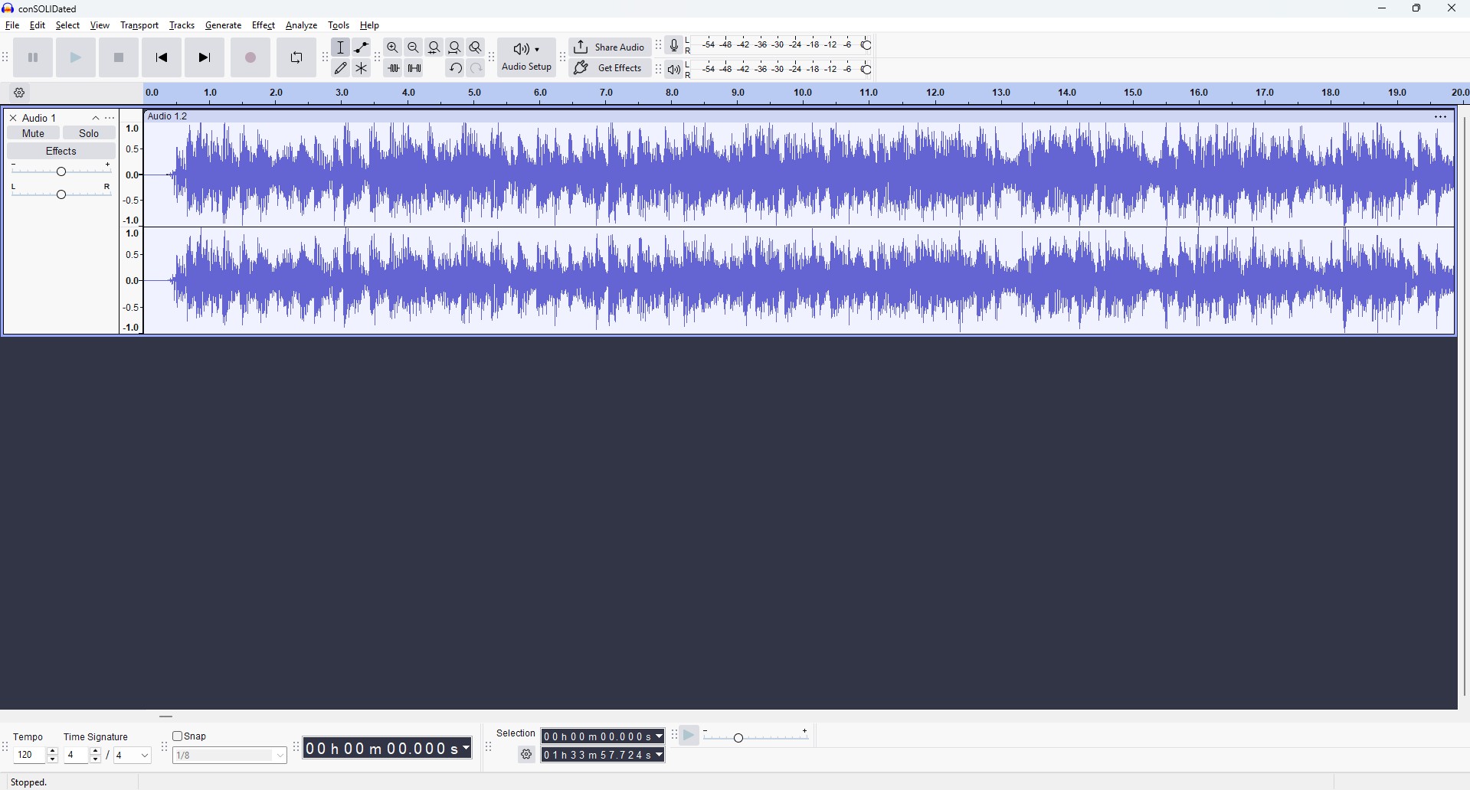The width and height of the screenshot is (1470, 790).
Task: Open the Audio 1 Effects panel
Action: (61, 152)
